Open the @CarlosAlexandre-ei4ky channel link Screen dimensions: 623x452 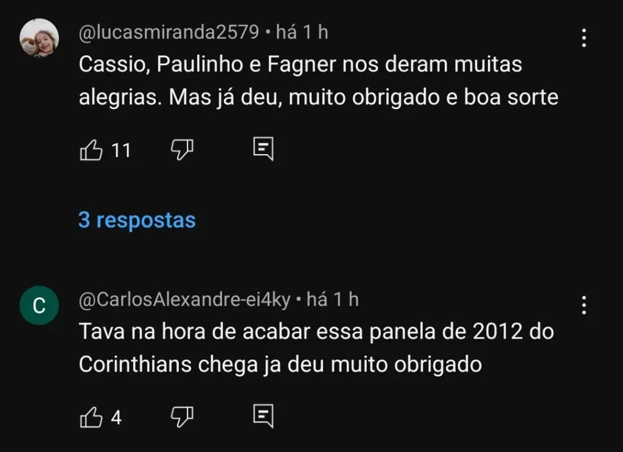[x=185, y=299]
